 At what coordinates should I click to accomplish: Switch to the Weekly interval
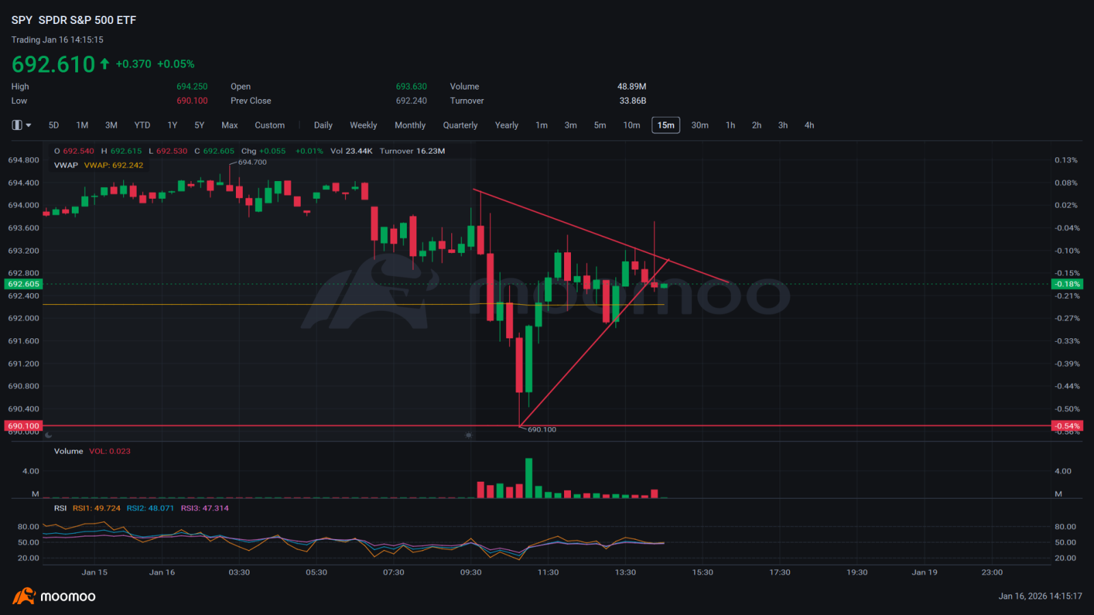[364, 125]
